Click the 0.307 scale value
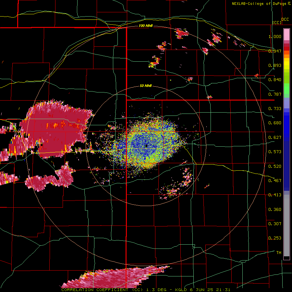Image resolution: width=292 pixels, height=292 pixels. [x=275, y=224]
